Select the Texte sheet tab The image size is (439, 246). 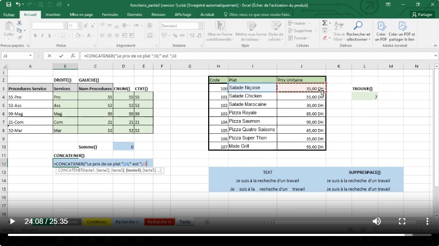tap(185, 222)
